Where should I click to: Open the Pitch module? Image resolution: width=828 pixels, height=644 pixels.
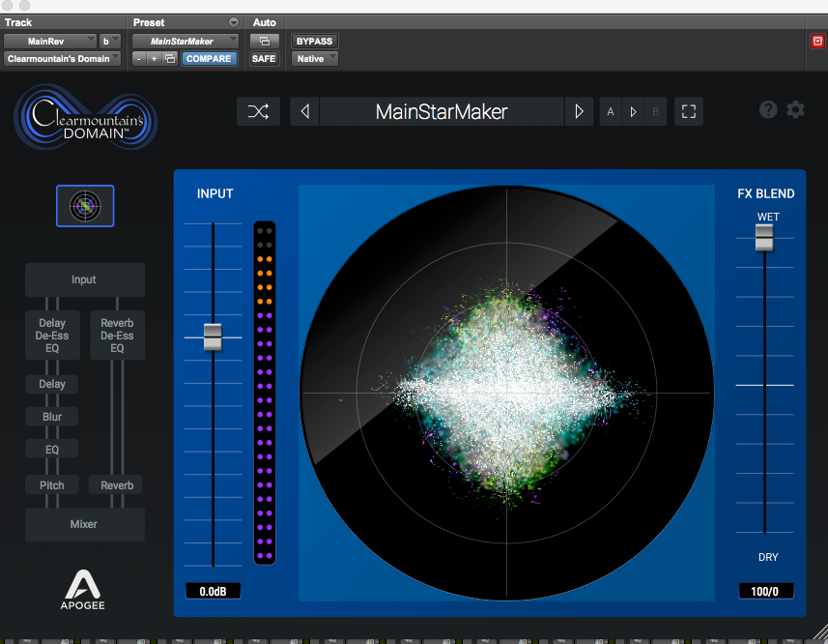[x=52, y=485]
